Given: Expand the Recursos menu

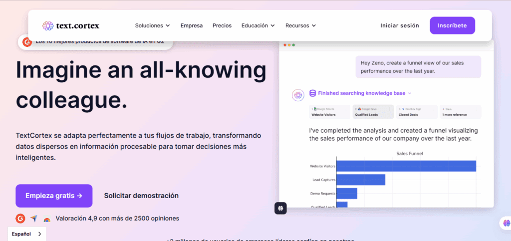Looking at the screenshot, I should click(300, 25).
